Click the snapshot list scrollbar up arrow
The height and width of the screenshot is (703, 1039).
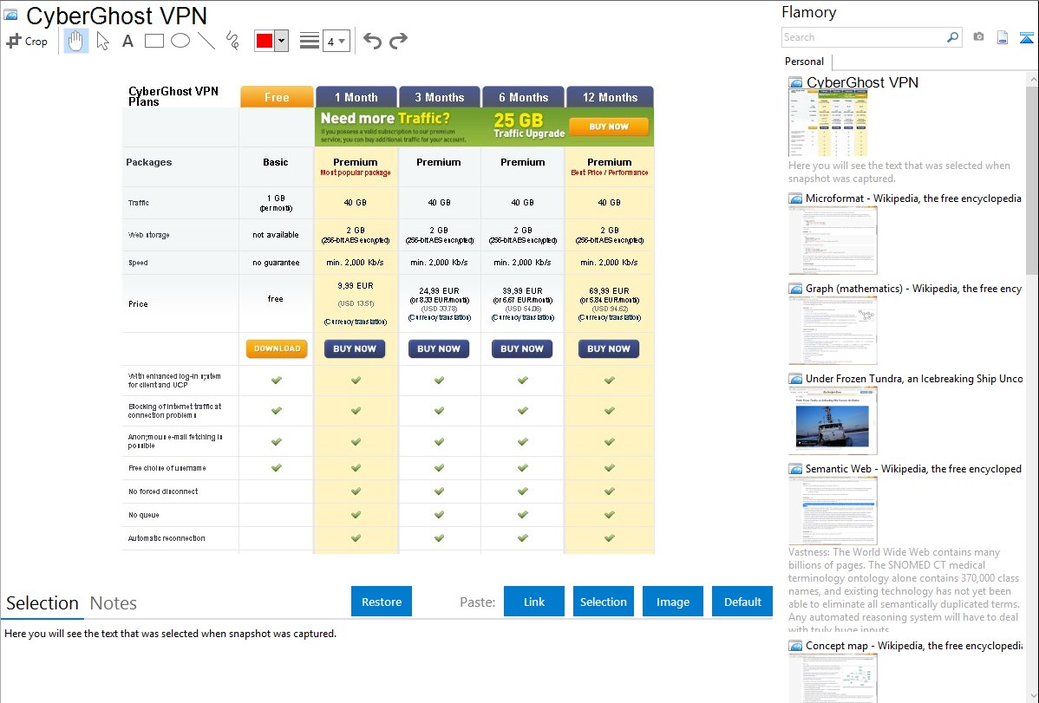coord(1033,79)
